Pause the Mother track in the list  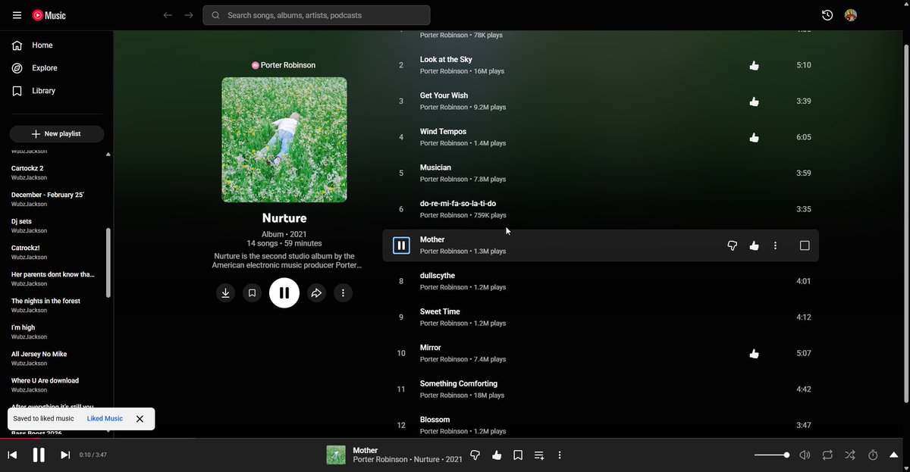401,245
